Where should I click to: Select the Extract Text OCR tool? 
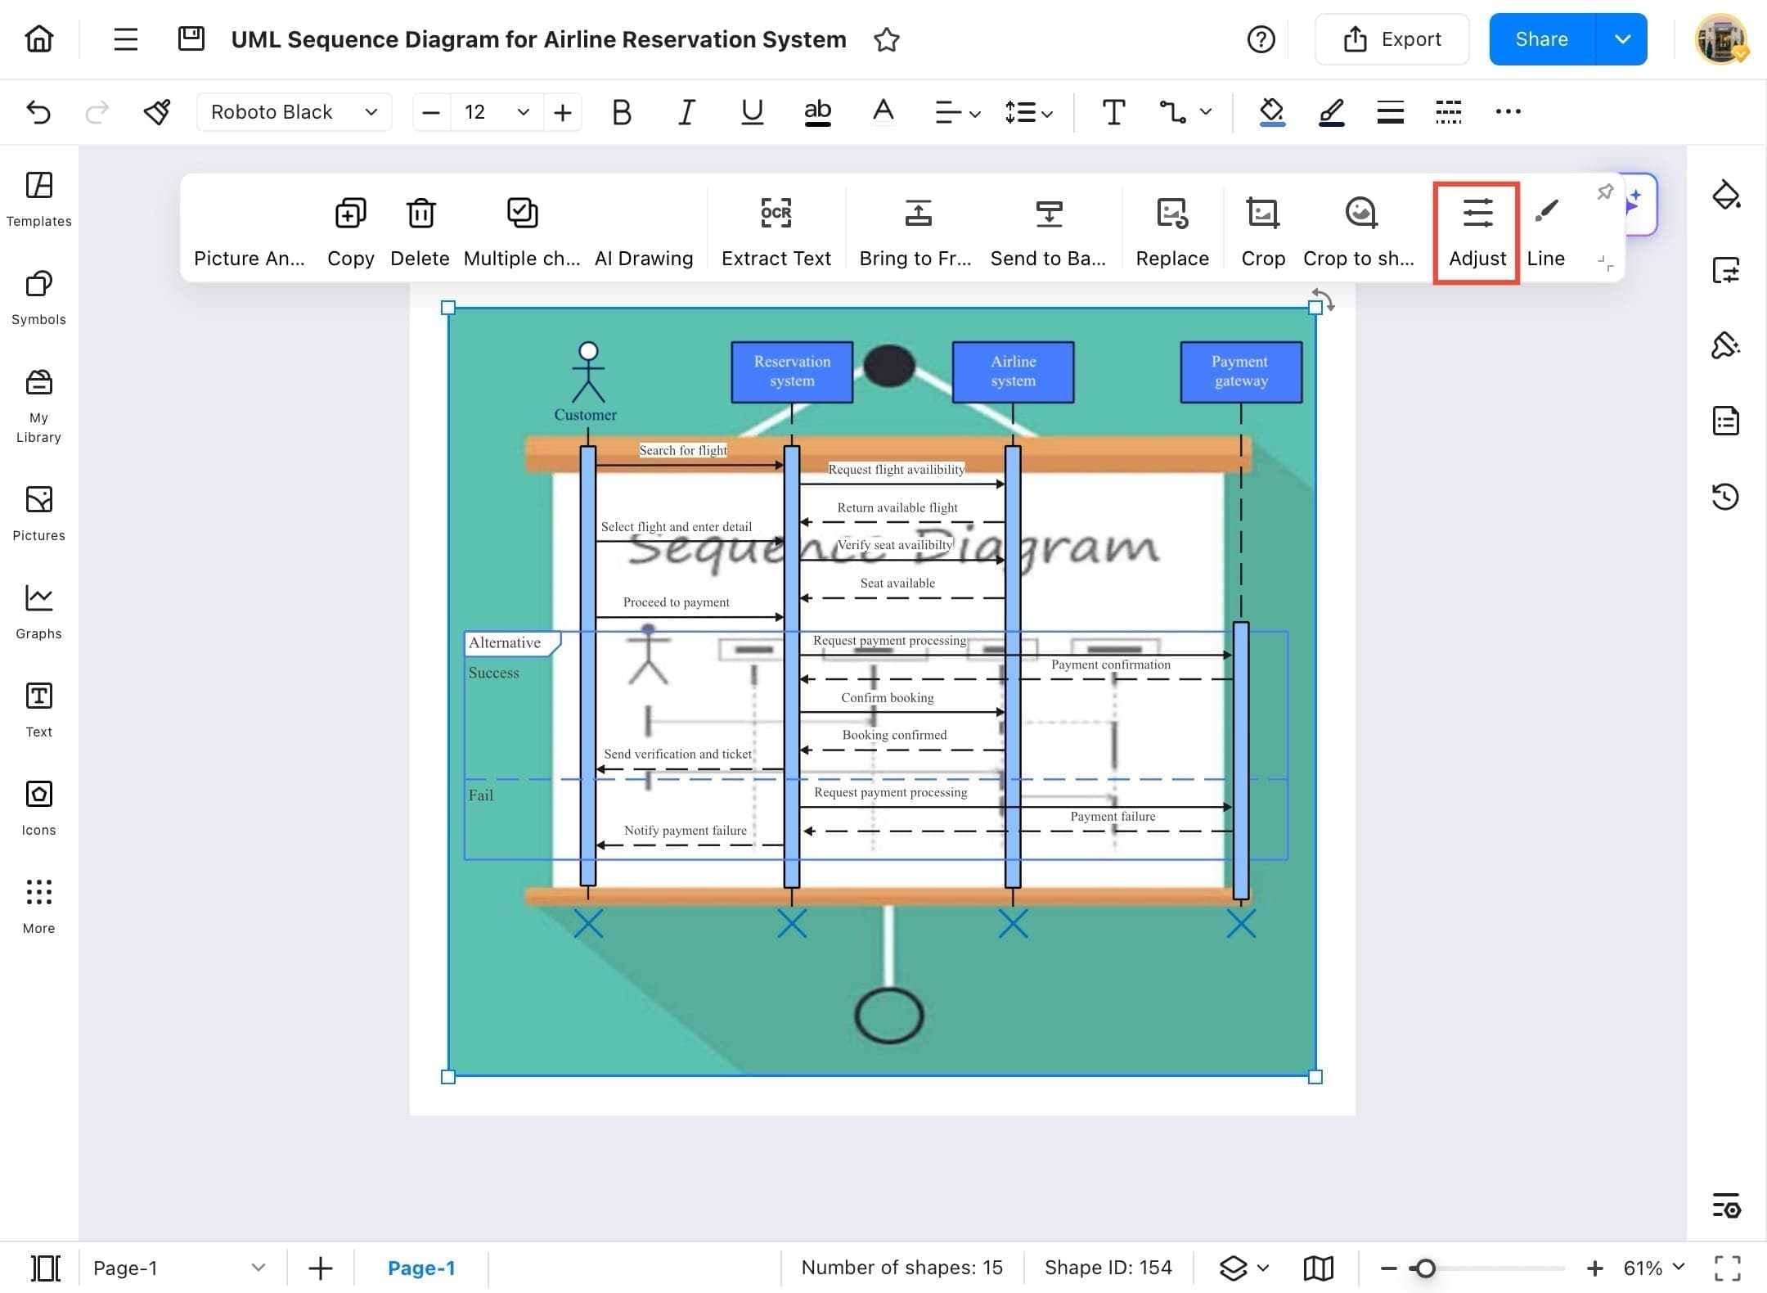776,229
